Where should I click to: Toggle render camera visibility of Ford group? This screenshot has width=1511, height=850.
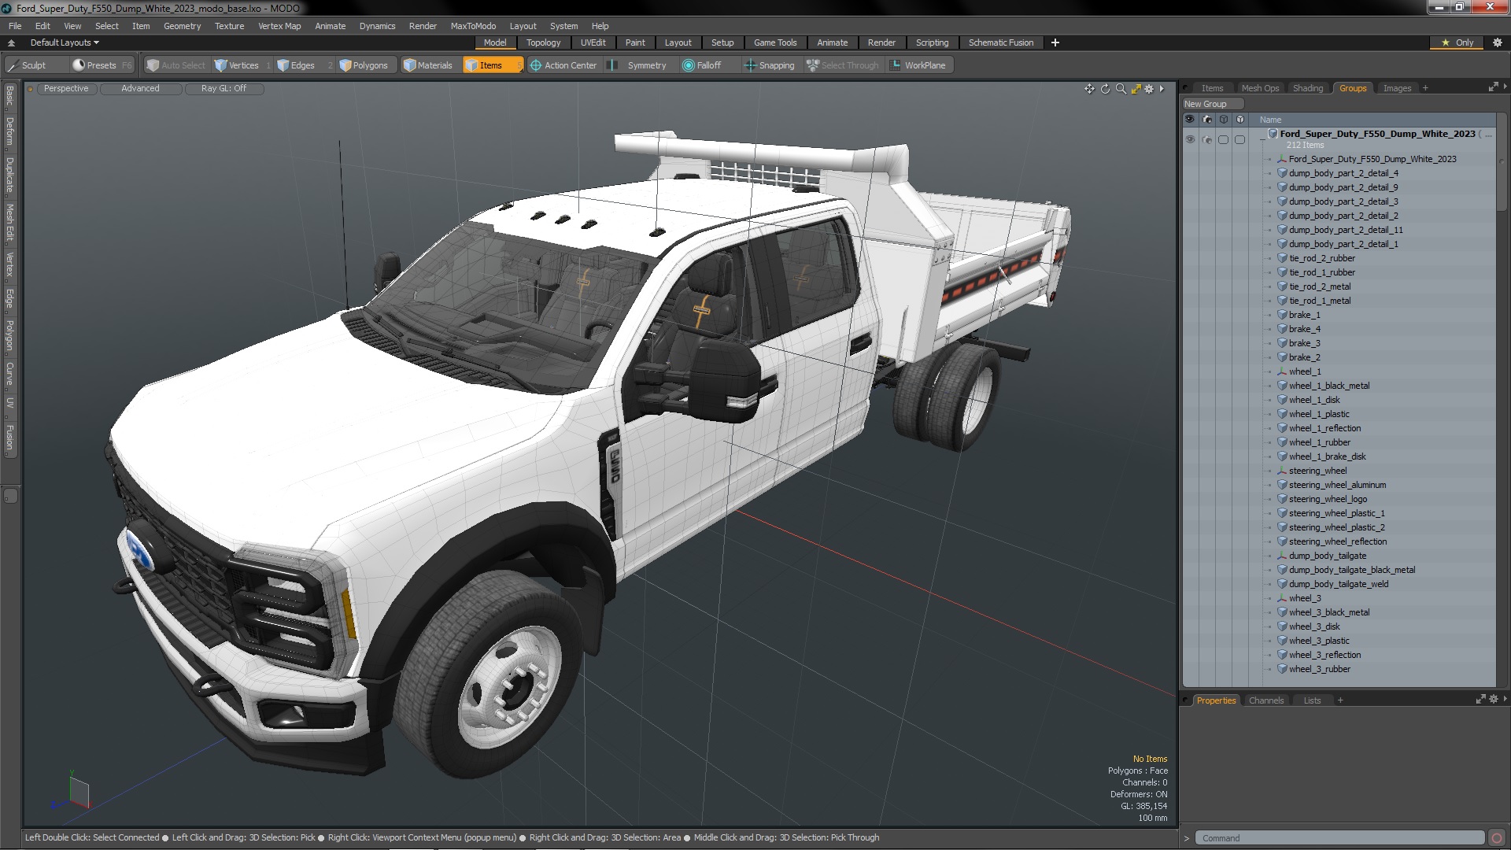pyautogui.click(x=1206, y=139)
